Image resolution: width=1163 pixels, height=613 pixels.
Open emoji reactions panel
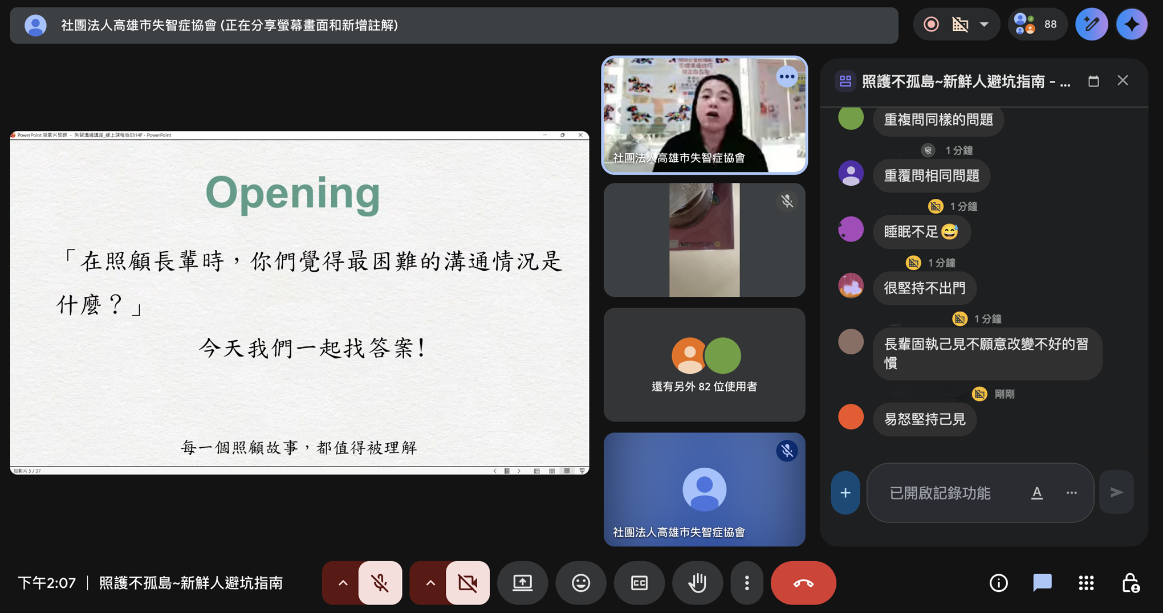[581, 583]
